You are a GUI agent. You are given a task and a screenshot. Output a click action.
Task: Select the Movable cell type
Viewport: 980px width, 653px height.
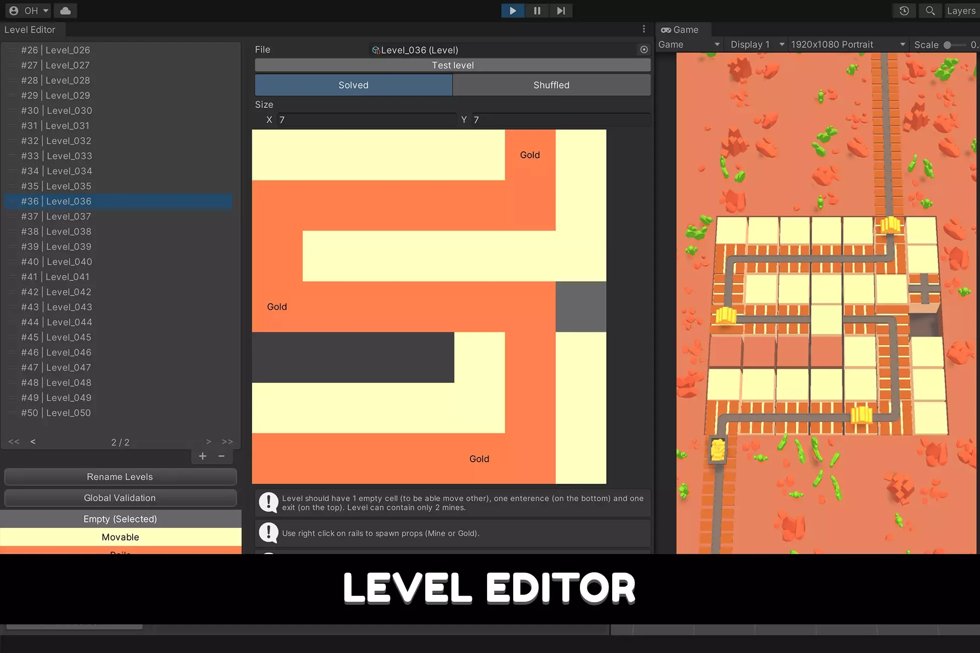coord(121,537)
